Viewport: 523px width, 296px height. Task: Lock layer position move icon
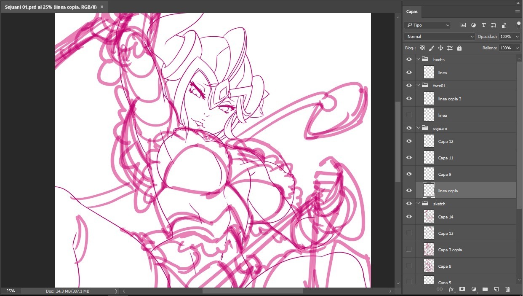pos(440,48)
